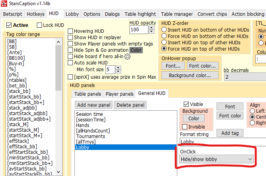This screenshot has height=176, width=266.
Task: Click the HUD opacity value field
Action: point(139,30)
